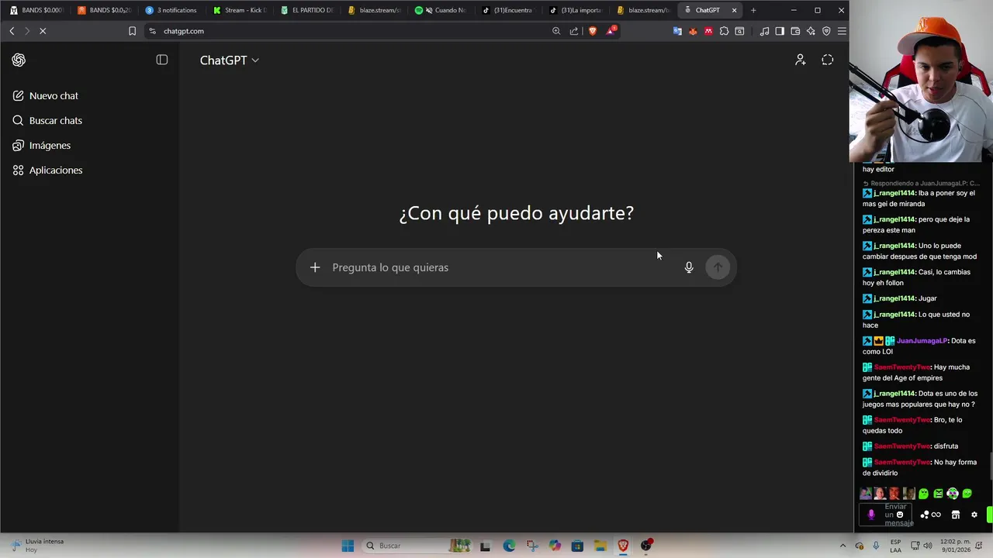
Task: Click the Brave VPN shield icon
Action: (826, 31)
